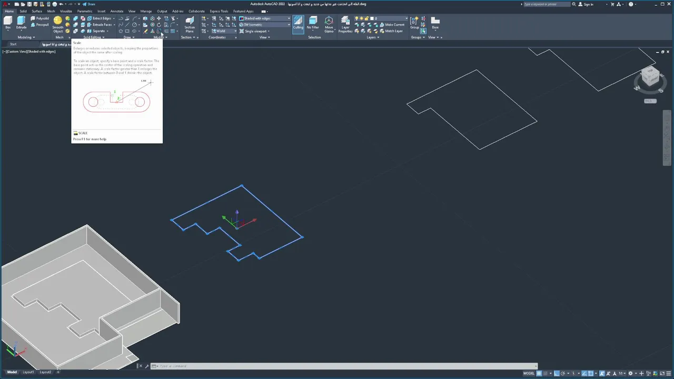Image resolution: width=674 pixels, height=379 pixels.
Task: Click the Undo arrow in quick access toolbar
Action: pyautogui.click(x=61, y=4)
